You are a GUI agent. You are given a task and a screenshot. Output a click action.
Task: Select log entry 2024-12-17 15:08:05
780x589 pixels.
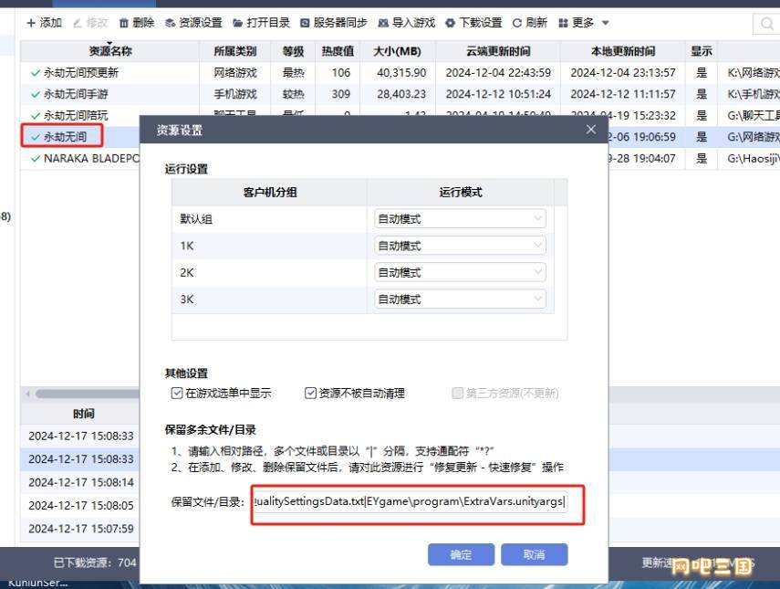point(81,505)
